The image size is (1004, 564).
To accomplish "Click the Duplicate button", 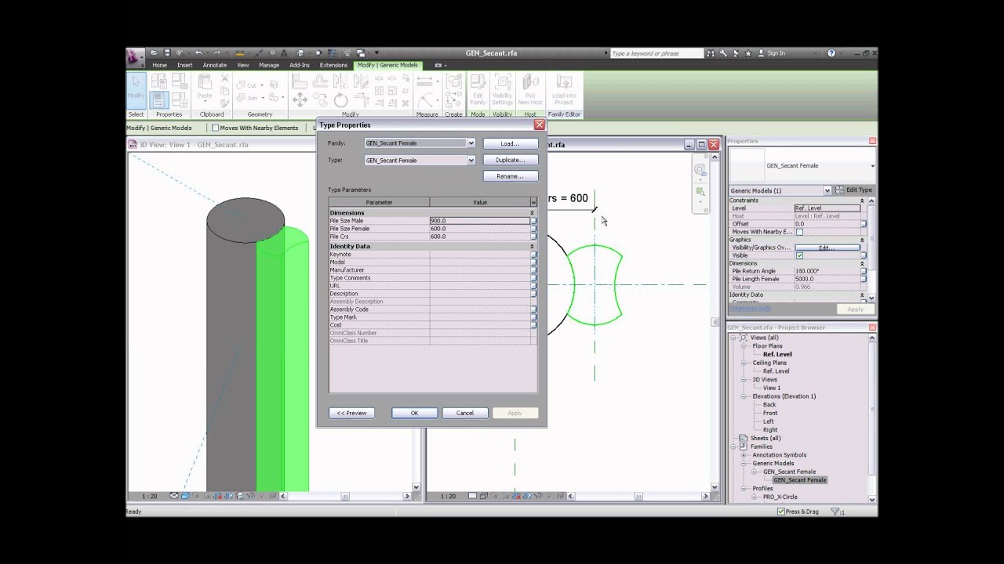I will coord(511,159).
